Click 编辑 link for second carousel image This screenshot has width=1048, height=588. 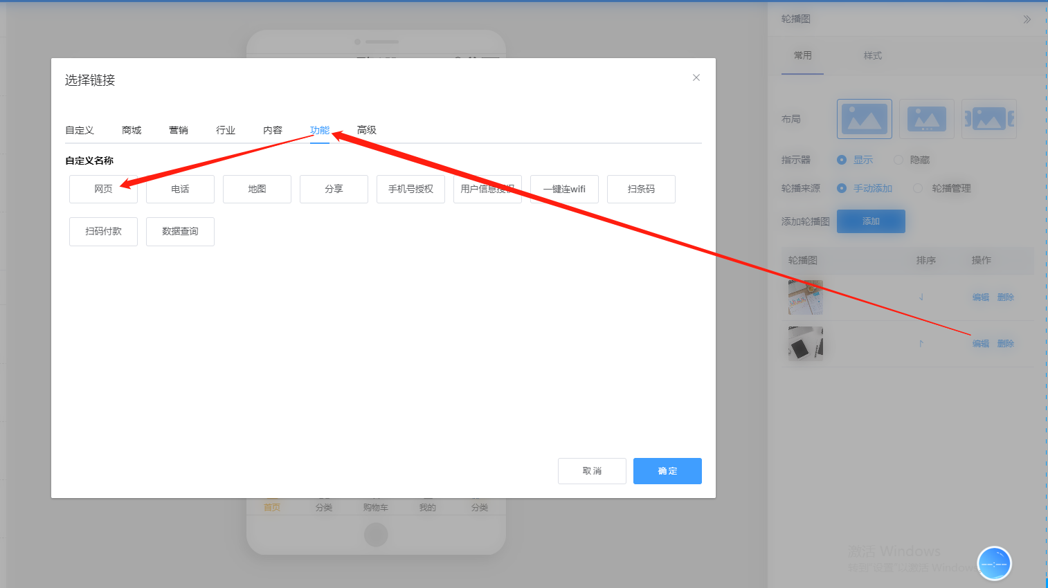click(x=981, y=344)
